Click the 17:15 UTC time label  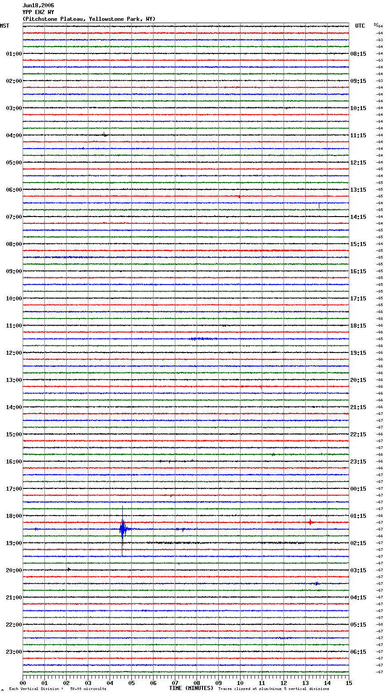(358, 299)
